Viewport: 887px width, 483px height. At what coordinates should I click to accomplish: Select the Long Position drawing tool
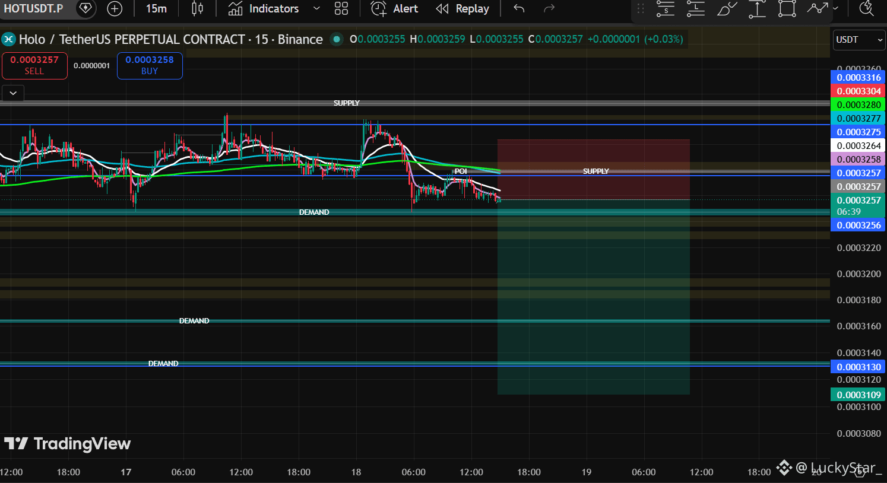696,8
